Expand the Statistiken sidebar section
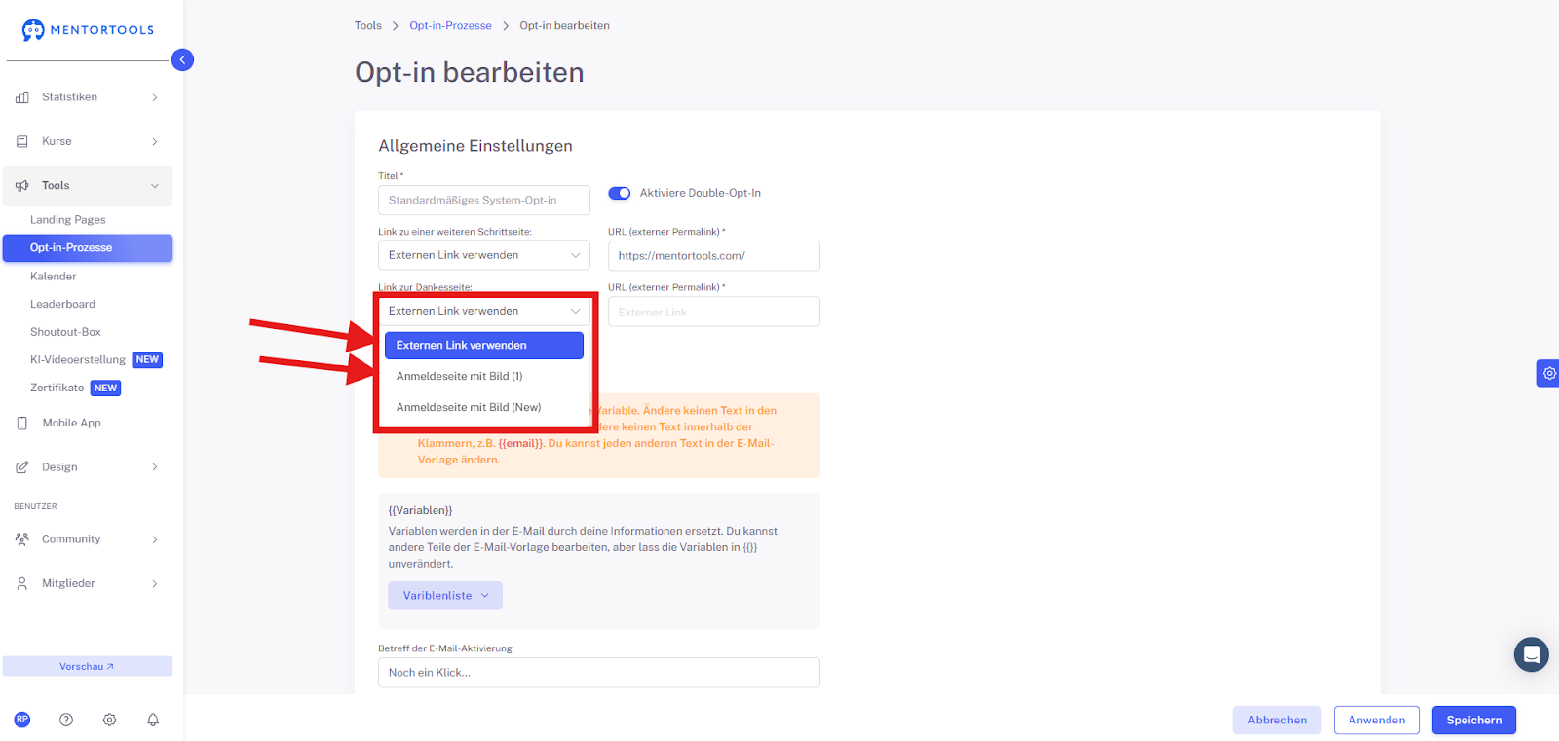Image resolution: width=1559 pixels, height=741 pixels. click(x=88, y=97)
